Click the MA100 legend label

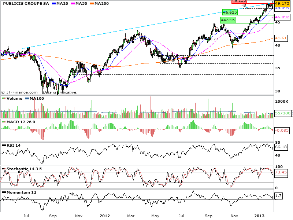pyautogui.click(x=37, y=98)
